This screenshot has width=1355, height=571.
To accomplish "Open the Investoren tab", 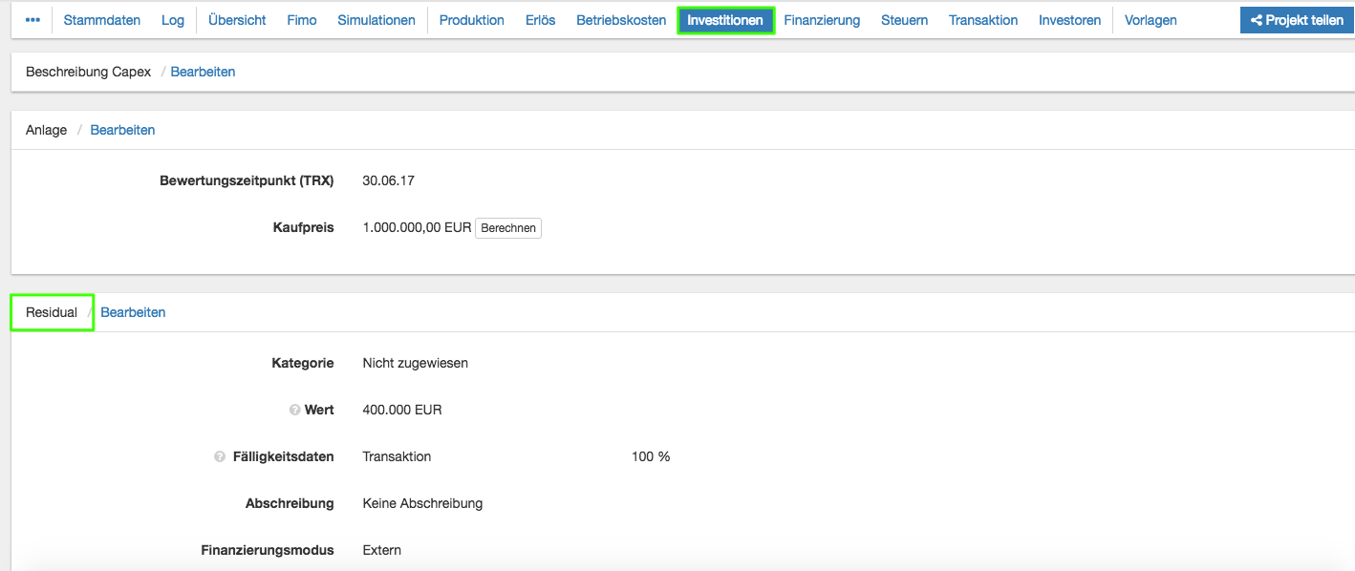I will 1069,20.
